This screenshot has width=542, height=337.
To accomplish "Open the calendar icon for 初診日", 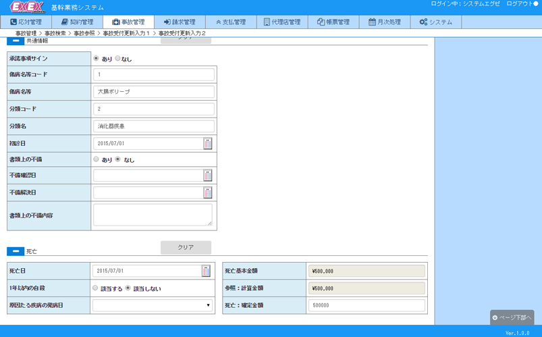I will (208, 143).
